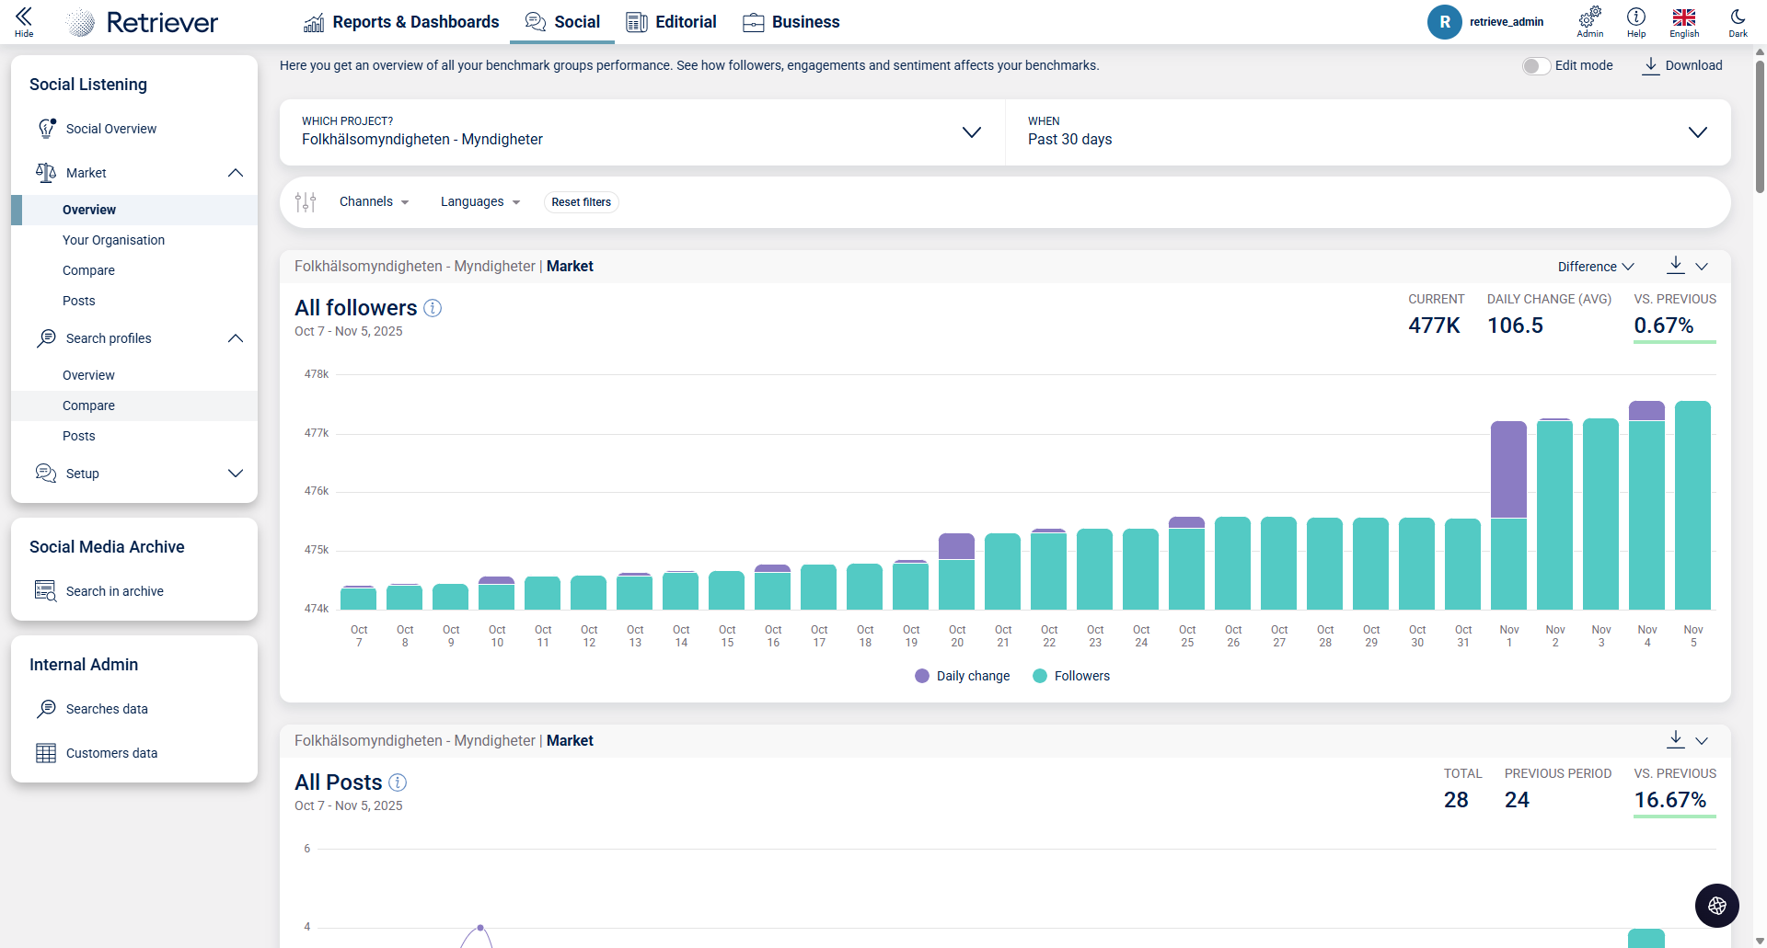Screen dimensions: 1767x948
Task: Click the Reset filters button
Action: tap(581, 202)
